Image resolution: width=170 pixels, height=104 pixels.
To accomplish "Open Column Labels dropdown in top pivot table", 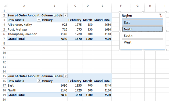I will click(66, 15).
